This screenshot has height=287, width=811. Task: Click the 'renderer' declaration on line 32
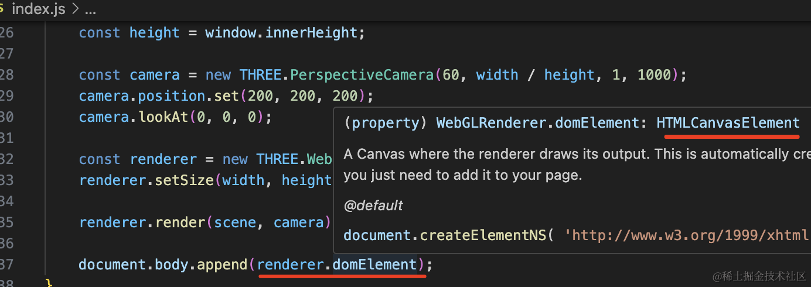point(163,159)
